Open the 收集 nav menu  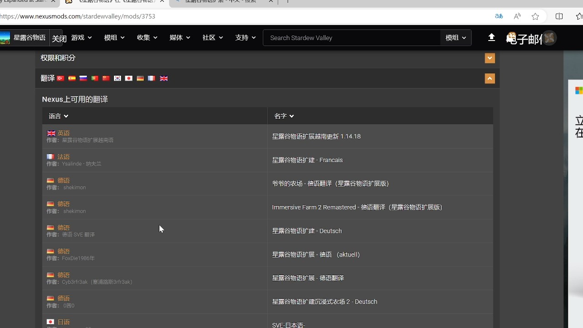[x=147, y=38]
